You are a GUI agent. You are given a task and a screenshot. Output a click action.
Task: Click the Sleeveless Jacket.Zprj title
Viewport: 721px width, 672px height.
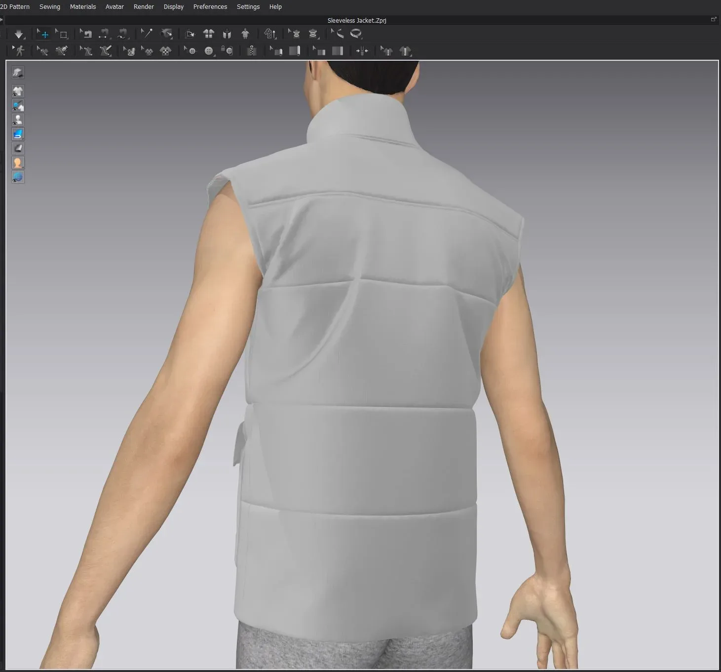pos(357,21)
